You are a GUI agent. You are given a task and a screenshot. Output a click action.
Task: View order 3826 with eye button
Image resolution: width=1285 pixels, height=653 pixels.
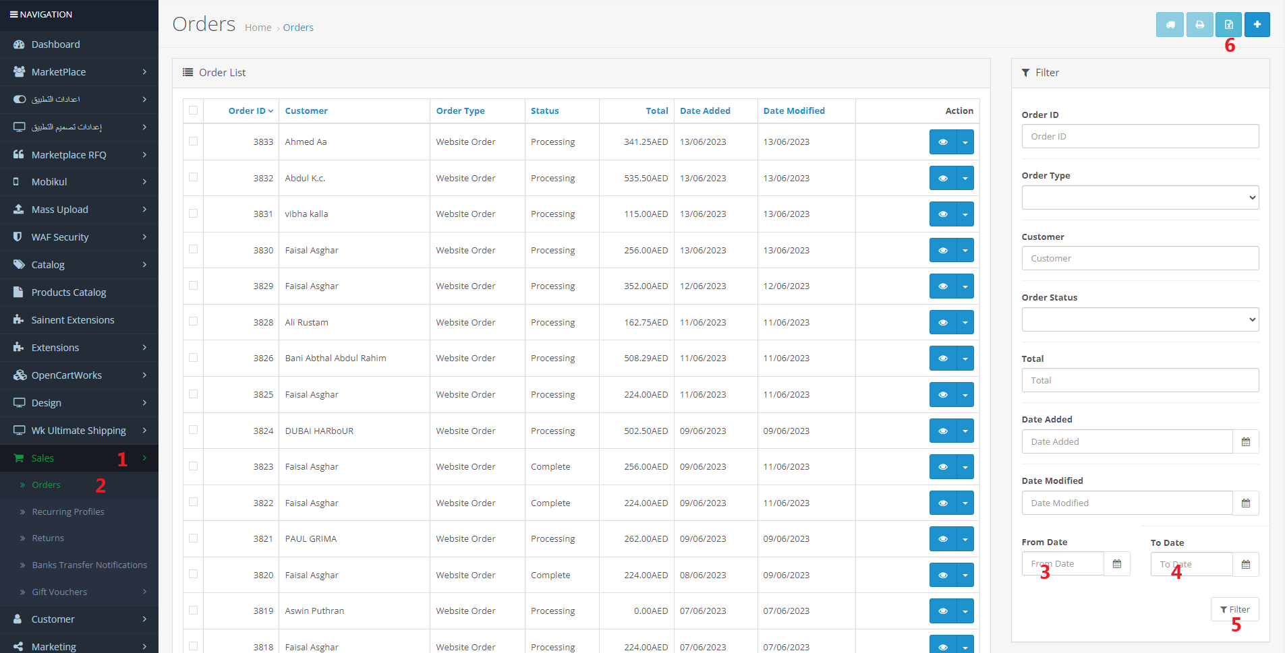pos(943,359)
